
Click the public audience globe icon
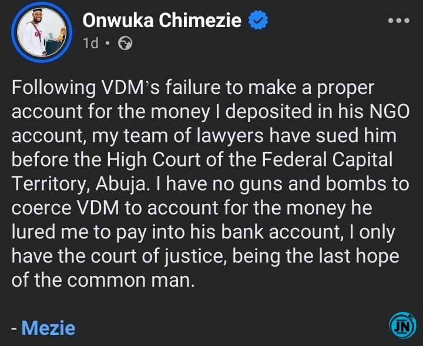click(125, 43)
